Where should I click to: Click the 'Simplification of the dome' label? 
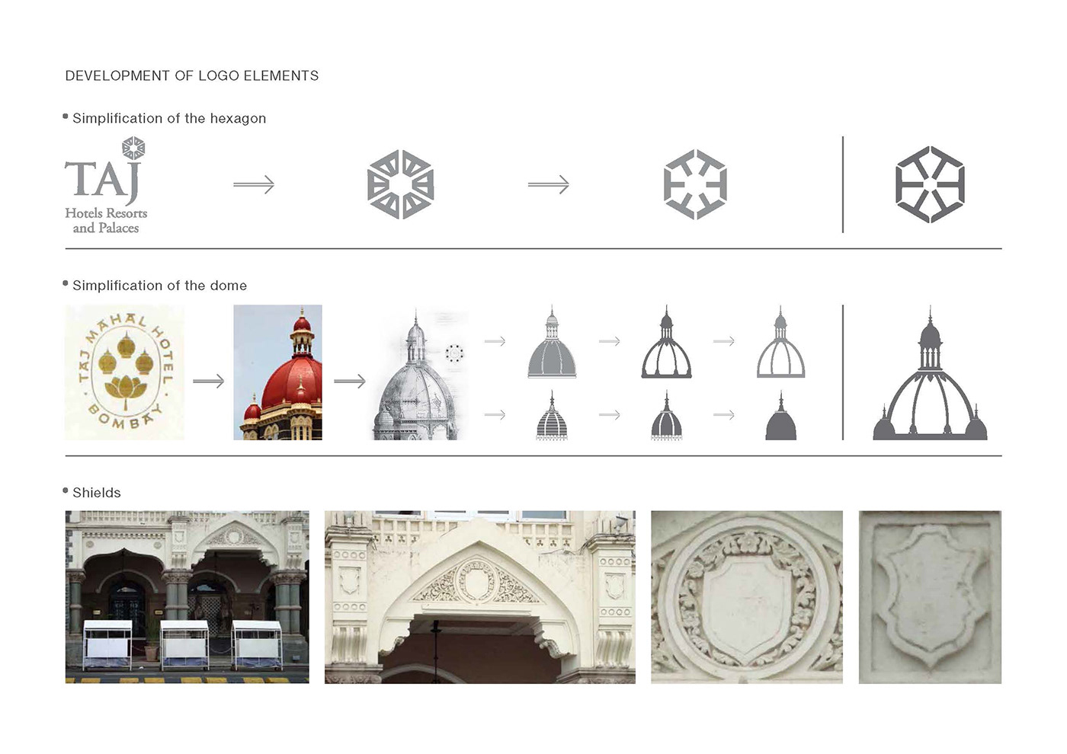[160, 286]
